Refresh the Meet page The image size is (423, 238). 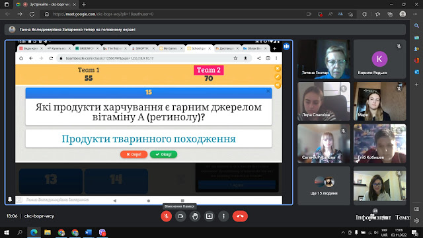(32, 14)
